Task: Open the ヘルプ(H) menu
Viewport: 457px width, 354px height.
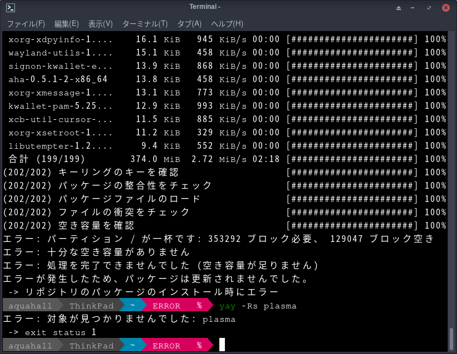Action: 227,24
